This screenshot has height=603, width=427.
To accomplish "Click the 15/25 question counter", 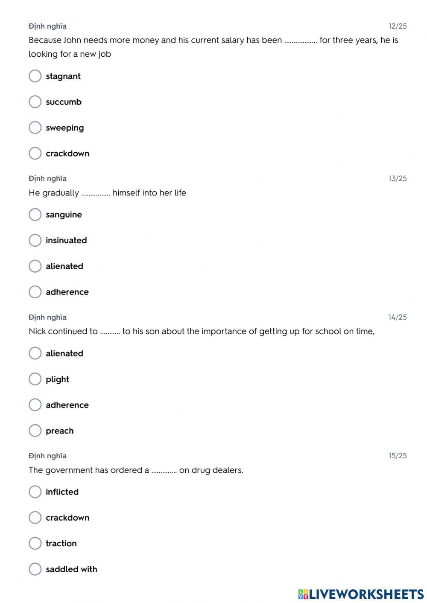I will pyautogui.click(x=398, y=456).
